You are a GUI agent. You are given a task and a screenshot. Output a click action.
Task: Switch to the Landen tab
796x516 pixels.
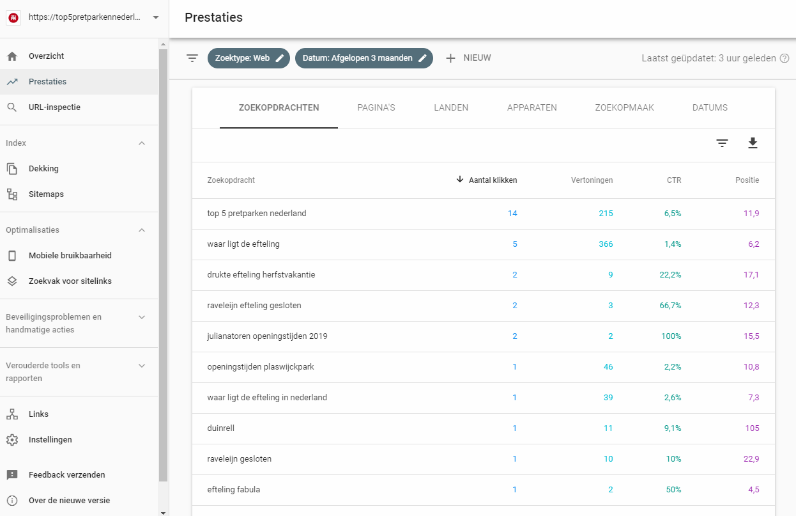[451, 108]
